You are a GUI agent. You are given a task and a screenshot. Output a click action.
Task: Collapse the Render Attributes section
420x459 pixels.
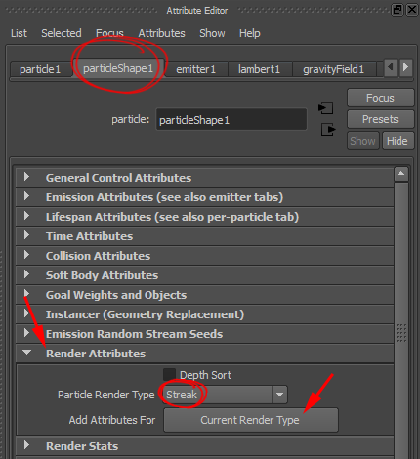pyautogui.click(x=204, y=354)
